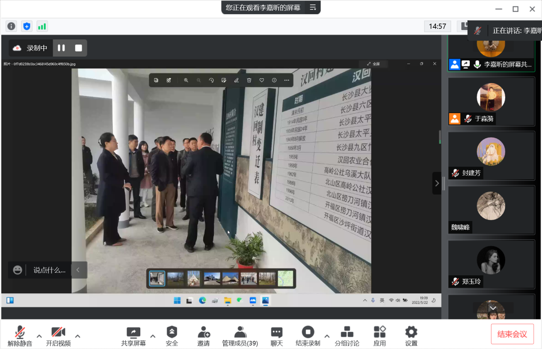Open the blue security shield icon
Image resolution: width=542 pixels, height=349 pixels.
(x=27, y=27)
